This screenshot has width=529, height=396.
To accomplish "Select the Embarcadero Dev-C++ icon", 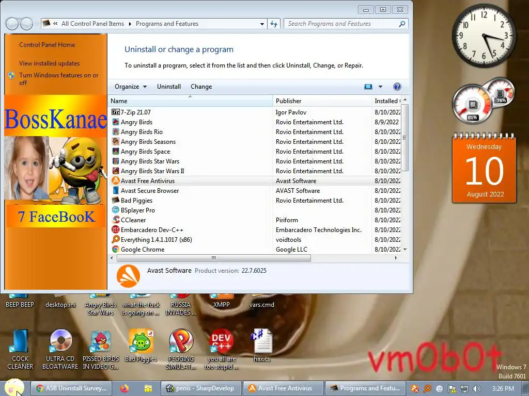I will click(115, 229).
